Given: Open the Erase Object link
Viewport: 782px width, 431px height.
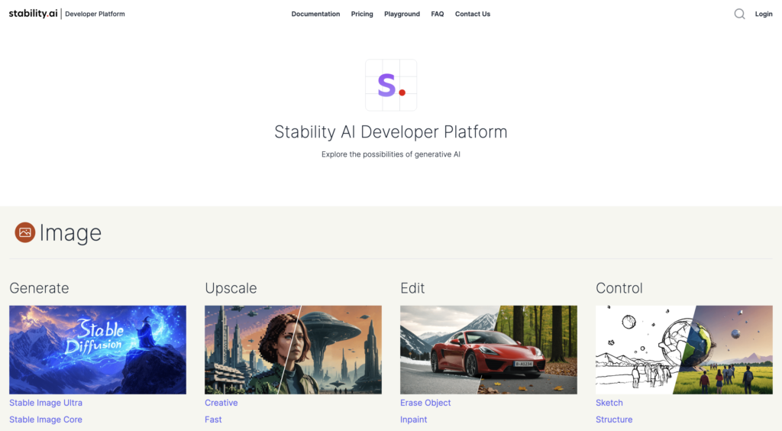Looking at the screenshot, I should coord(425,403).
